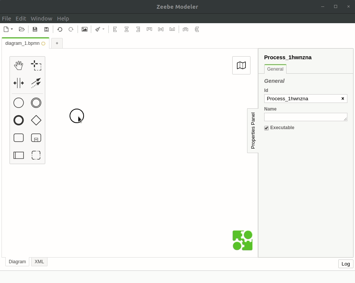
Task: Select the expanded Subprocess palette shape
Action: (x=36, y=138)
